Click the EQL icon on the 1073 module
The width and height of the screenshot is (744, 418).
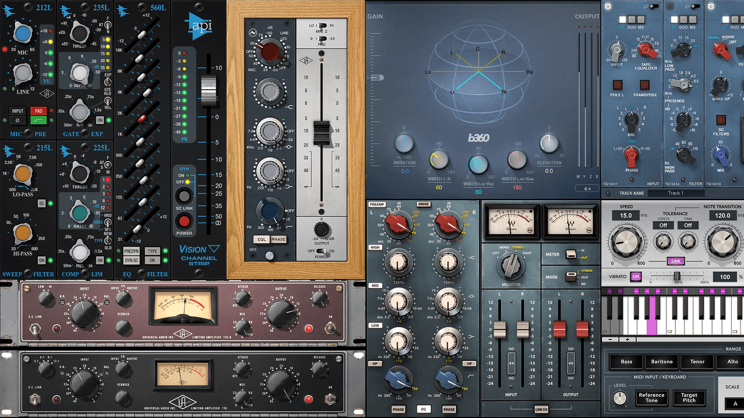pyautogui.click(x=262, y=239)
